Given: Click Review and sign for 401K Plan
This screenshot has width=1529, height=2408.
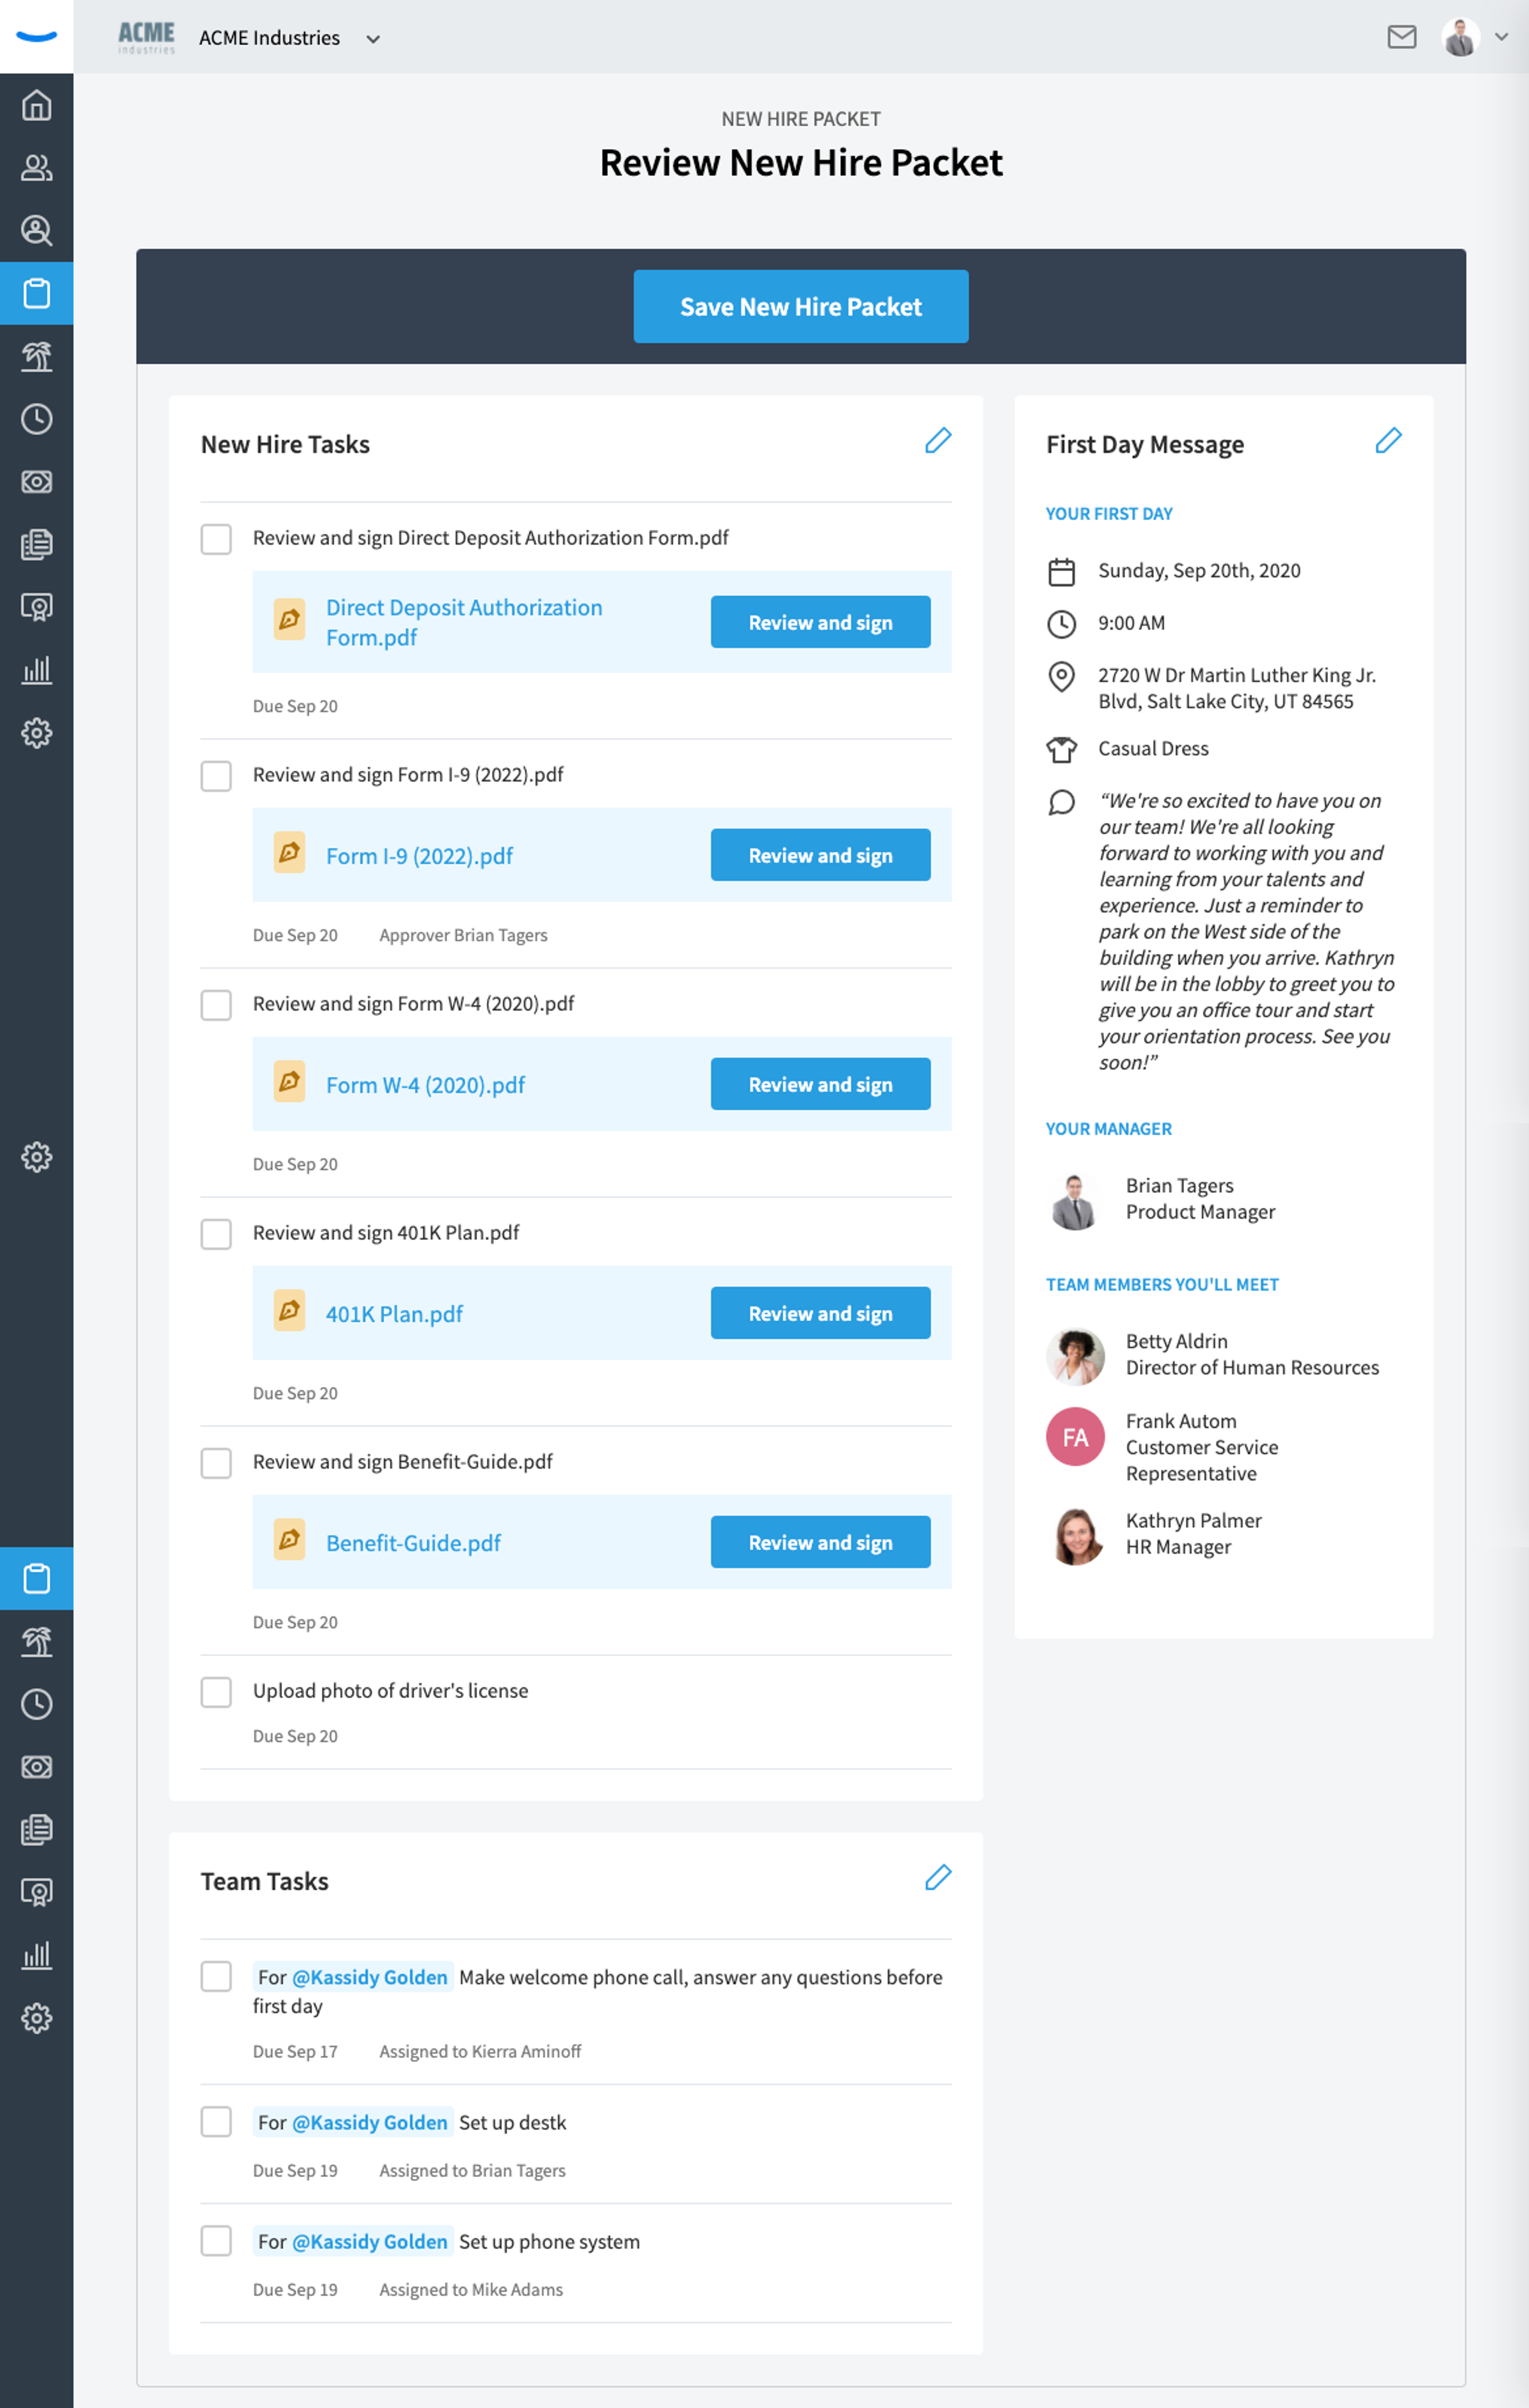Looking at the screenshot, I should [x=820, y=1313].
